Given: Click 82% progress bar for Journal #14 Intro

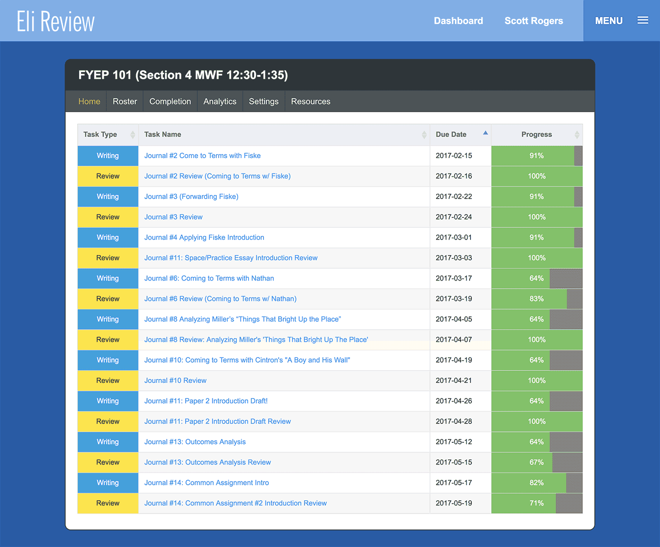Looking at the screenshot, I should point(537,482).
